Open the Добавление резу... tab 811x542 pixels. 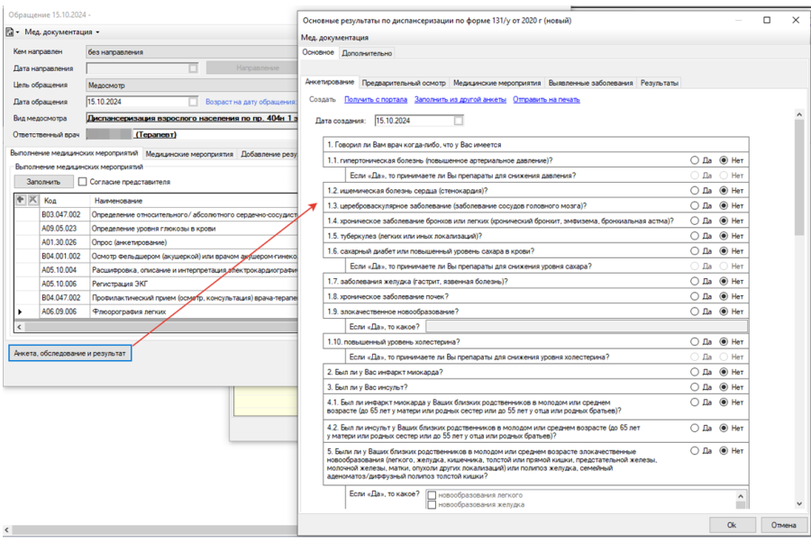[x=268, y=154]
